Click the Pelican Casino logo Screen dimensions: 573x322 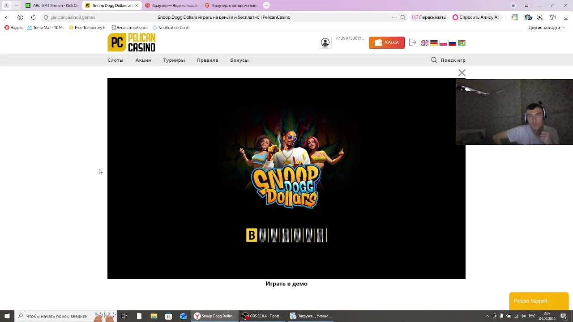click(x=131, y=42)
